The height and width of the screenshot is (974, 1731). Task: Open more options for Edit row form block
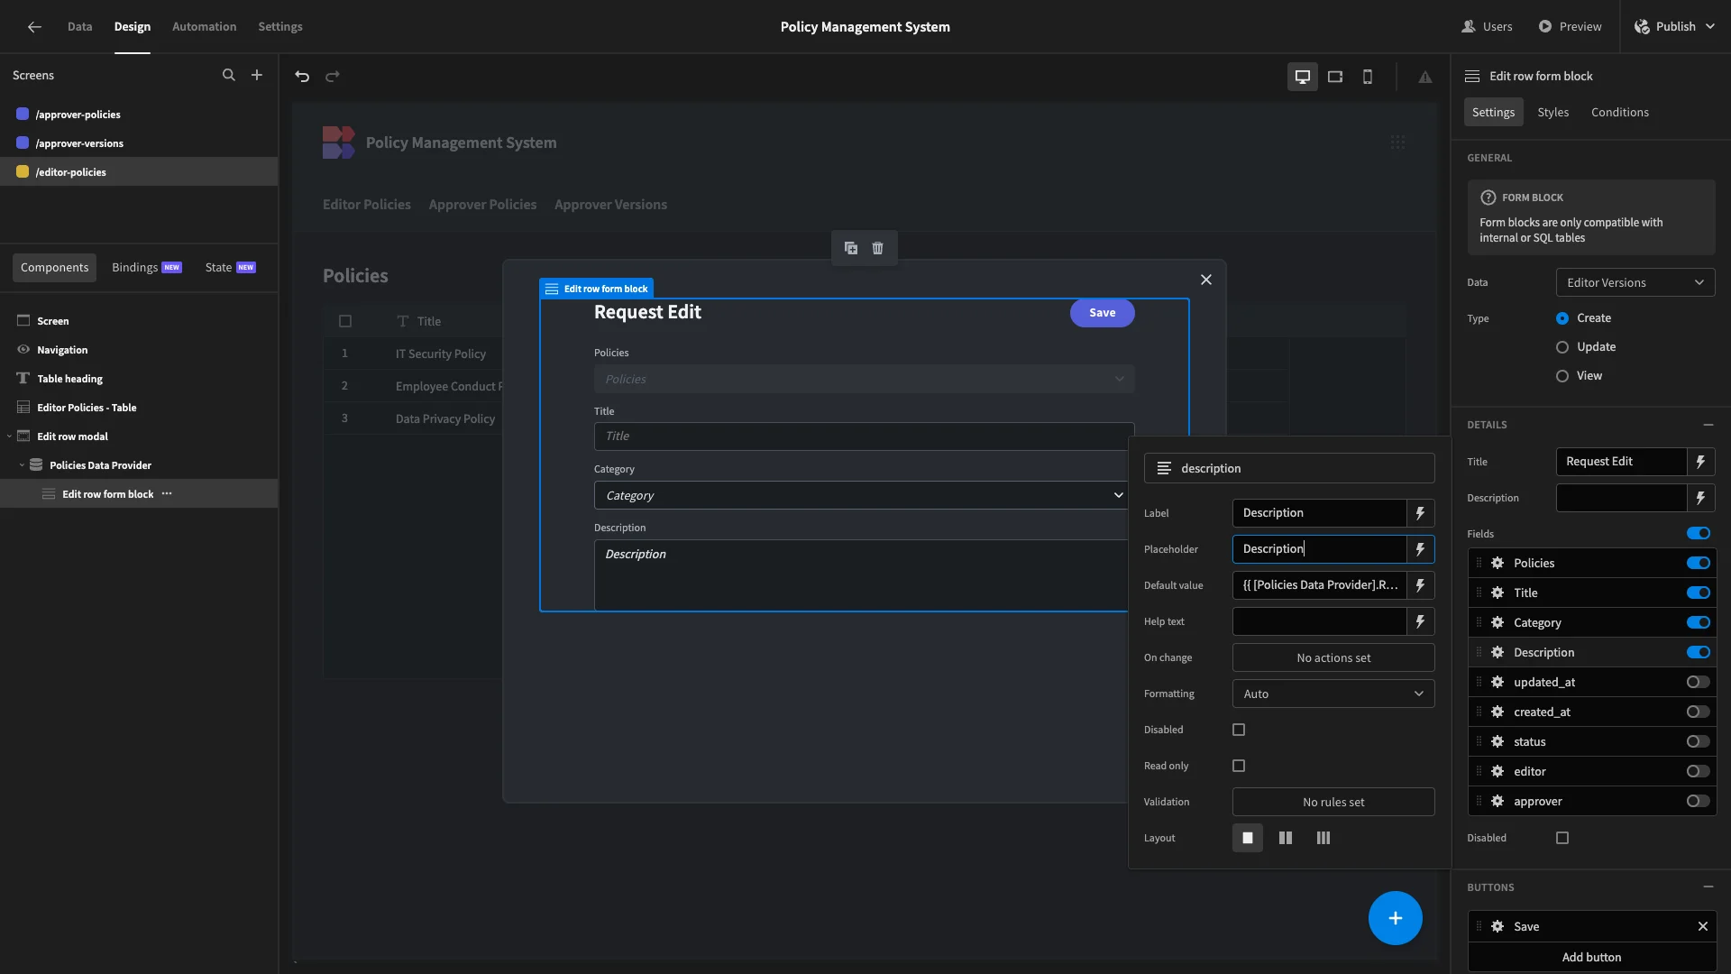click(167, 494)
